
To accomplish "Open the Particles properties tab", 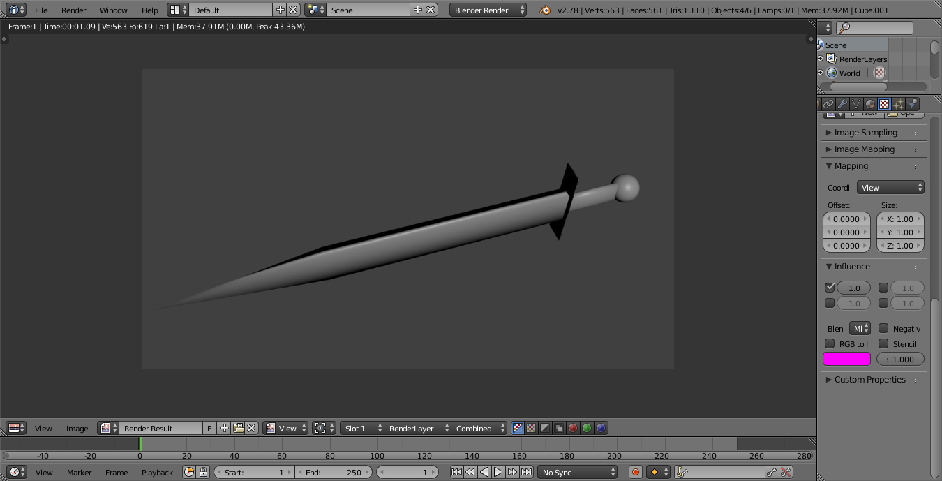I will tap(898, 104).
